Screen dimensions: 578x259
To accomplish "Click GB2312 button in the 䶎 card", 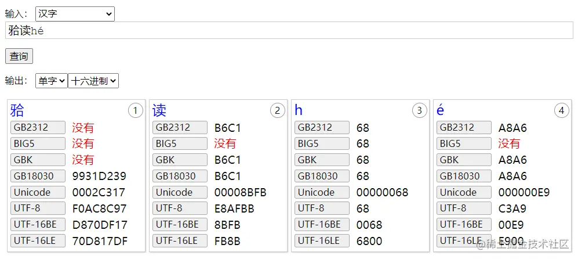I will tap(38, 128).
